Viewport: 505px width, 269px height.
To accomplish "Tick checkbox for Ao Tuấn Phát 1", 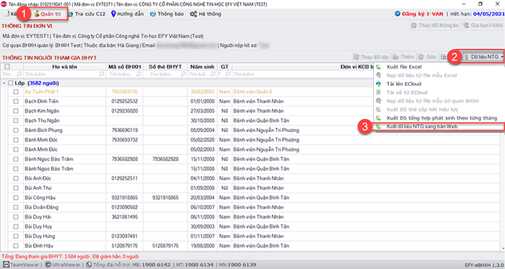I will (x=16, y=92).
